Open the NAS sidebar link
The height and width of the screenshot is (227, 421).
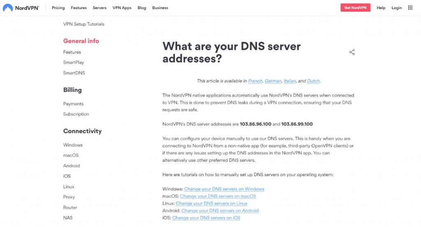[68, 218]
